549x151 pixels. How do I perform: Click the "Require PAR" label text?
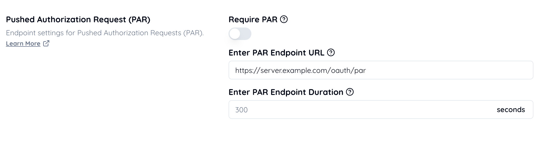coord(253,19)
